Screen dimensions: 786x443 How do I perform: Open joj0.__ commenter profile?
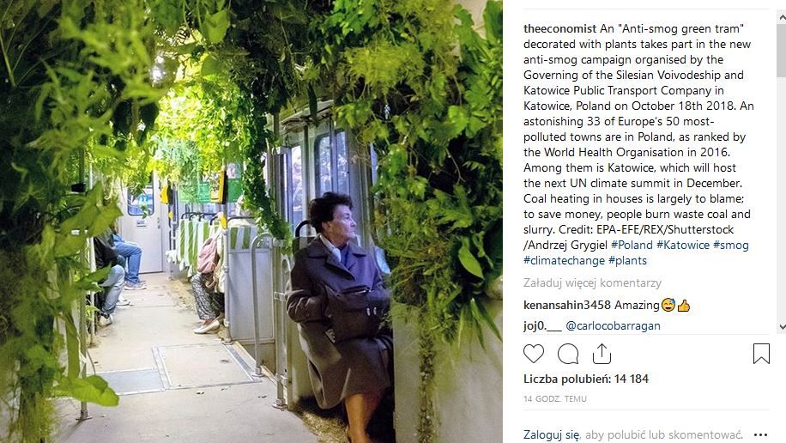pyautogui.click(x=542, y=325)
